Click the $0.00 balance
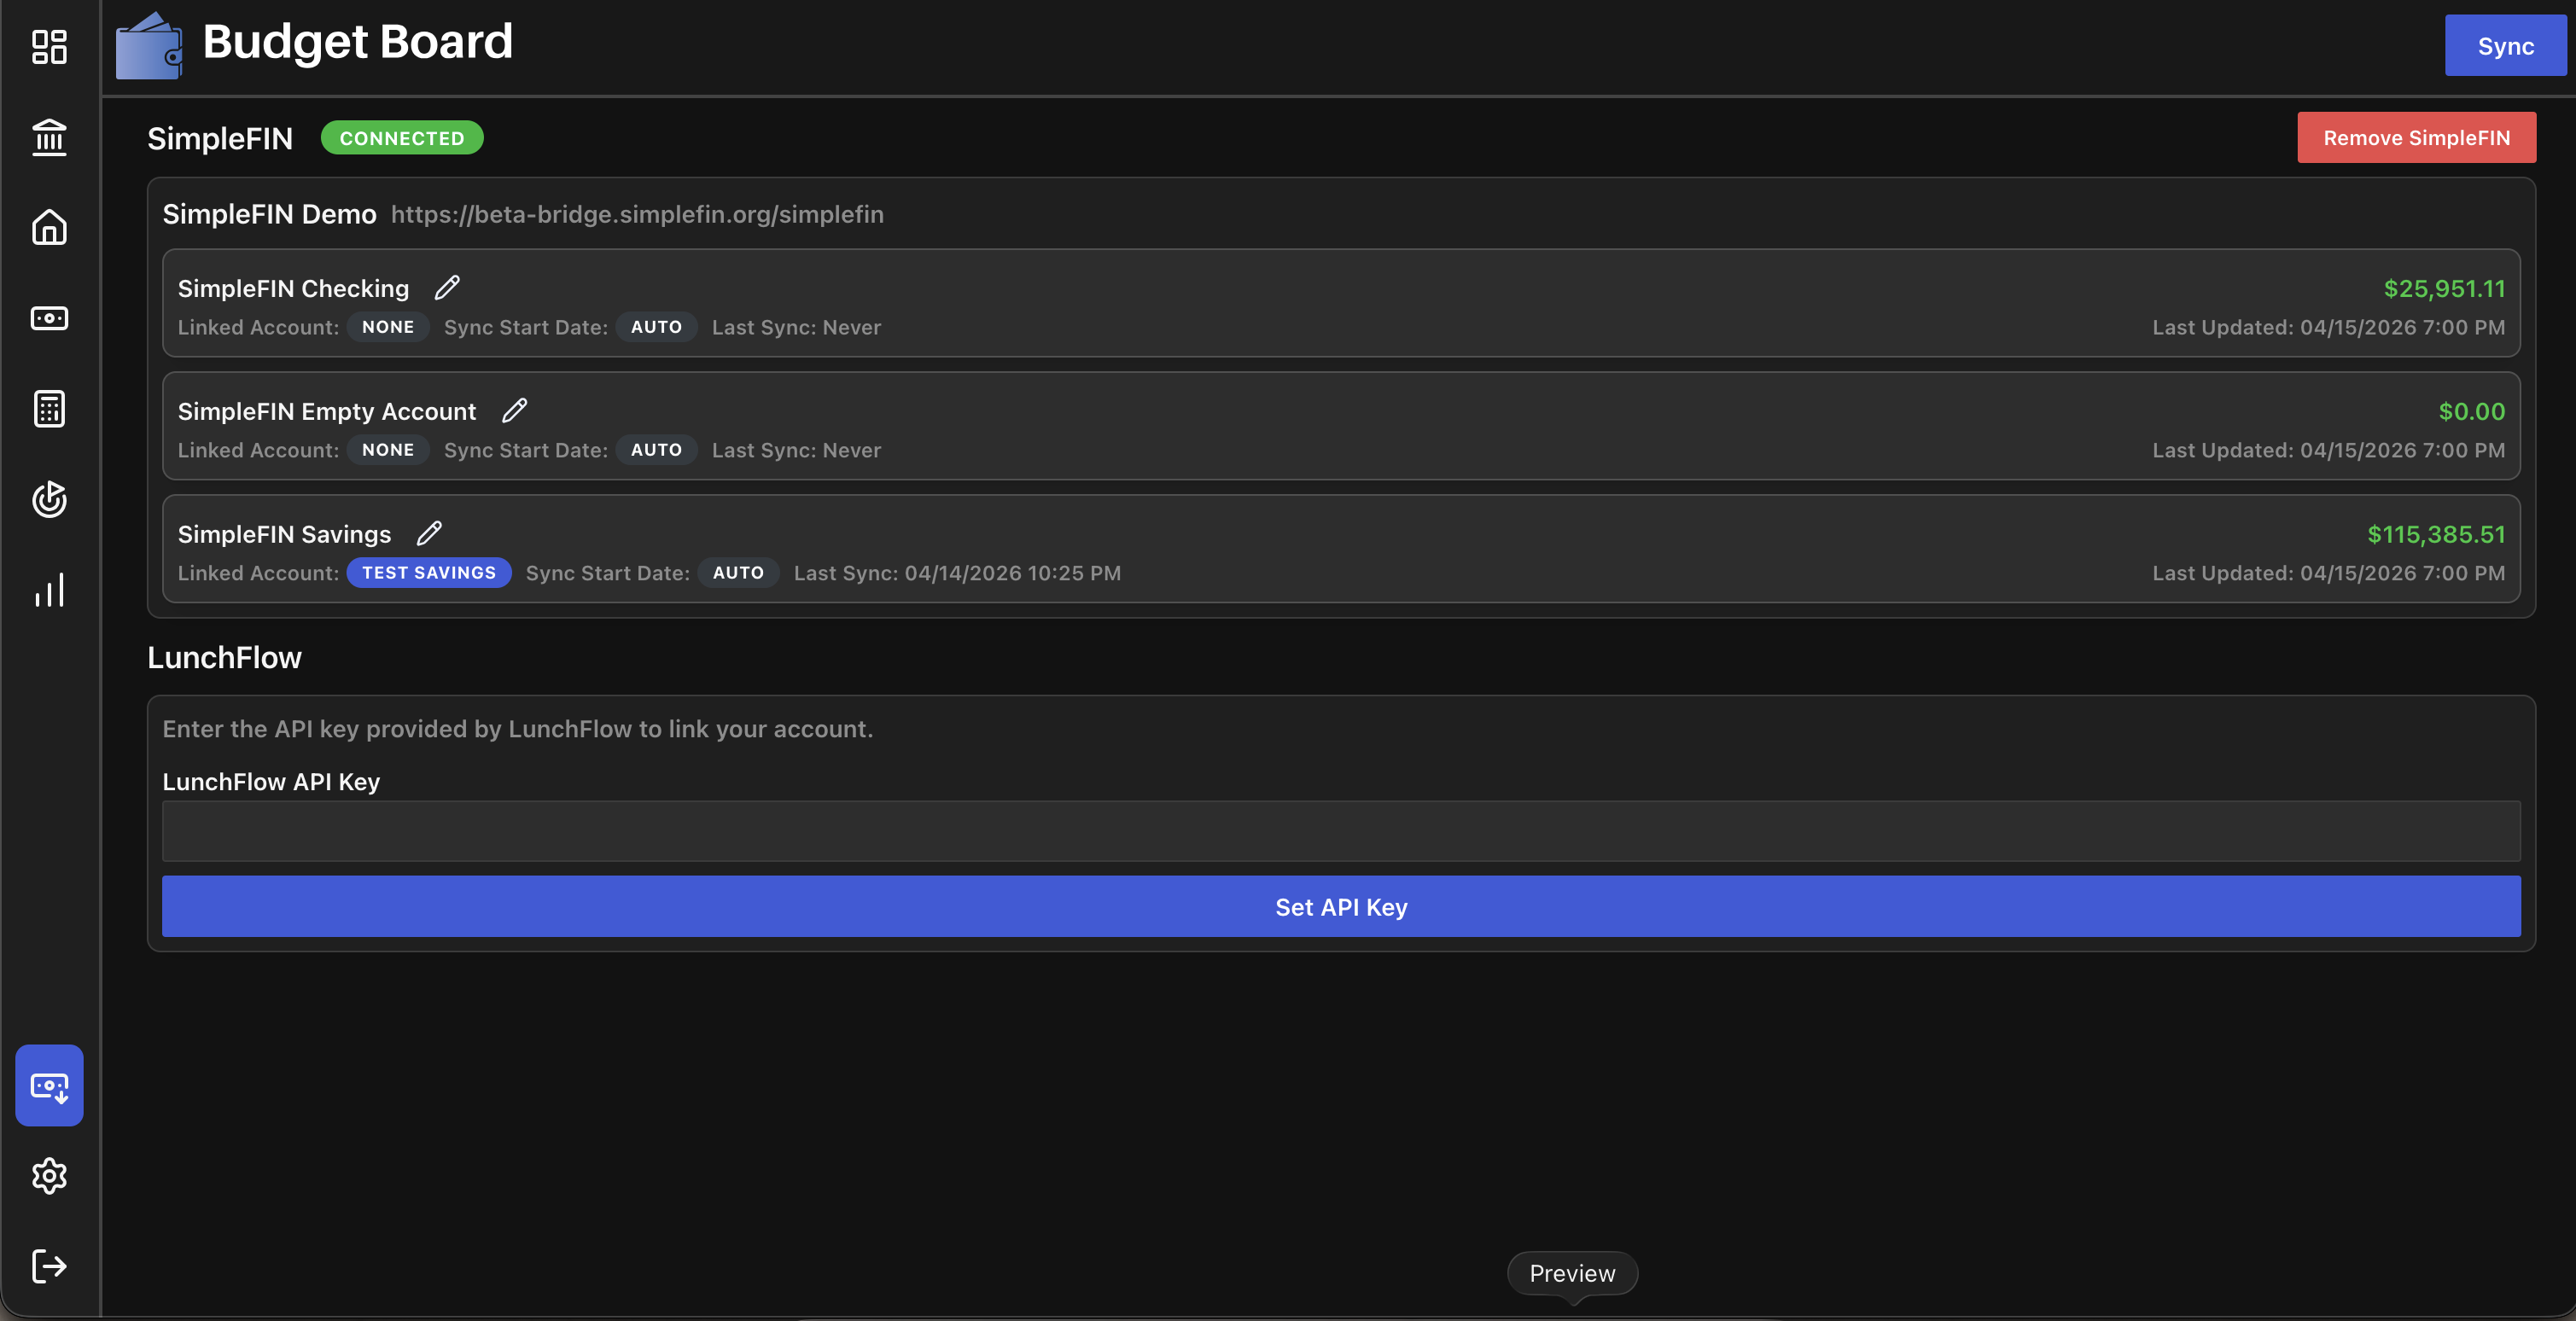 (2471, 411)
